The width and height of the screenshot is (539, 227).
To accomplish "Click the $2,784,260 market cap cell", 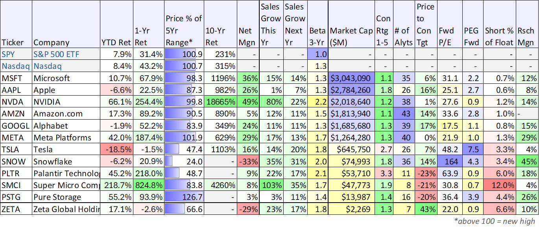I will point(351,90).
